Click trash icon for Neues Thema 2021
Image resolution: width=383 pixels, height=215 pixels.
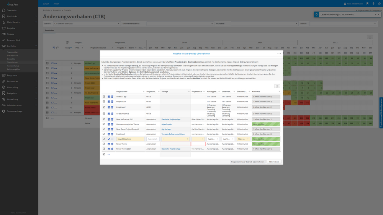tap(112, 149)
